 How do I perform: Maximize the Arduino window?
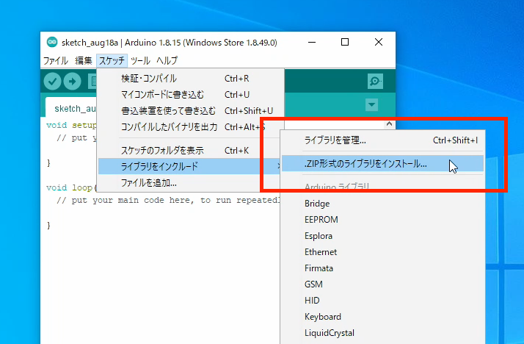(x=345, y=42)
